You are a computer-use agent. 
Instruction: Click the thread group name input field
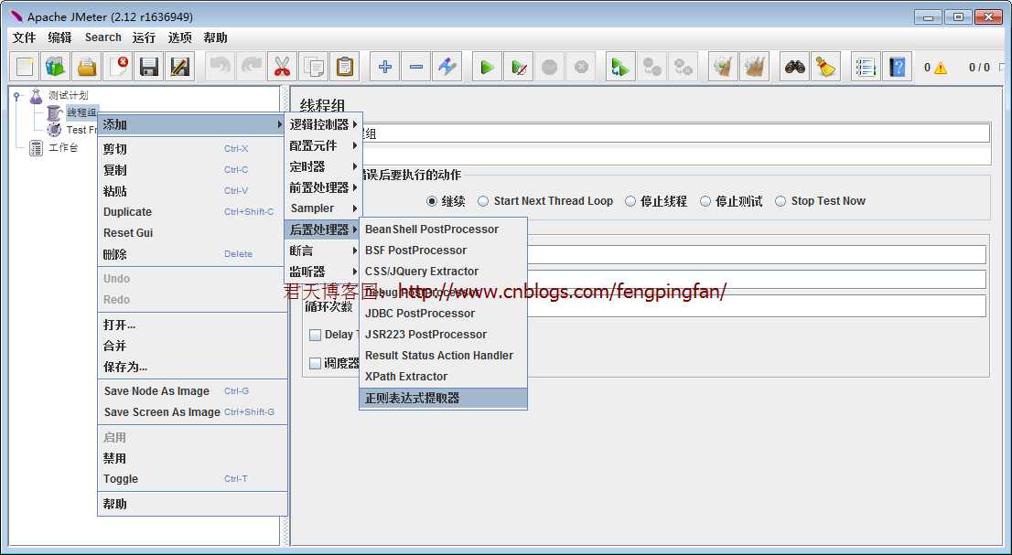(x=676, y=133)
